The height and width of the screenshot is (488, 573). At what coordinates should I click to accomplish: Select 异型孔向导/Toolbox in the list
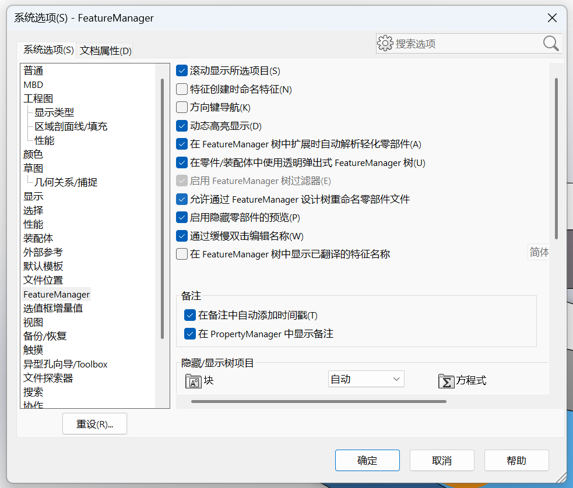point(65,365)
